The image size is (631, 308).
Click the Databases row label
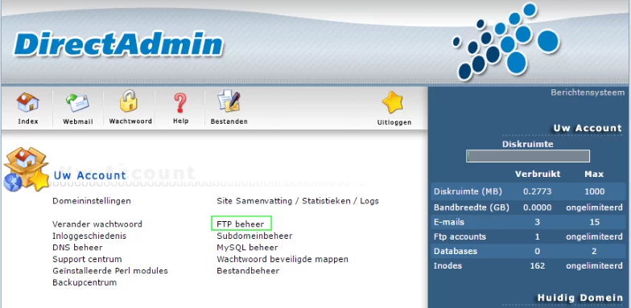click(x=456, y=251)
